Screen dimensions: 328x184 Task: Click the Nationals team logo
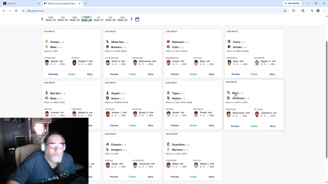click(168, 42)
